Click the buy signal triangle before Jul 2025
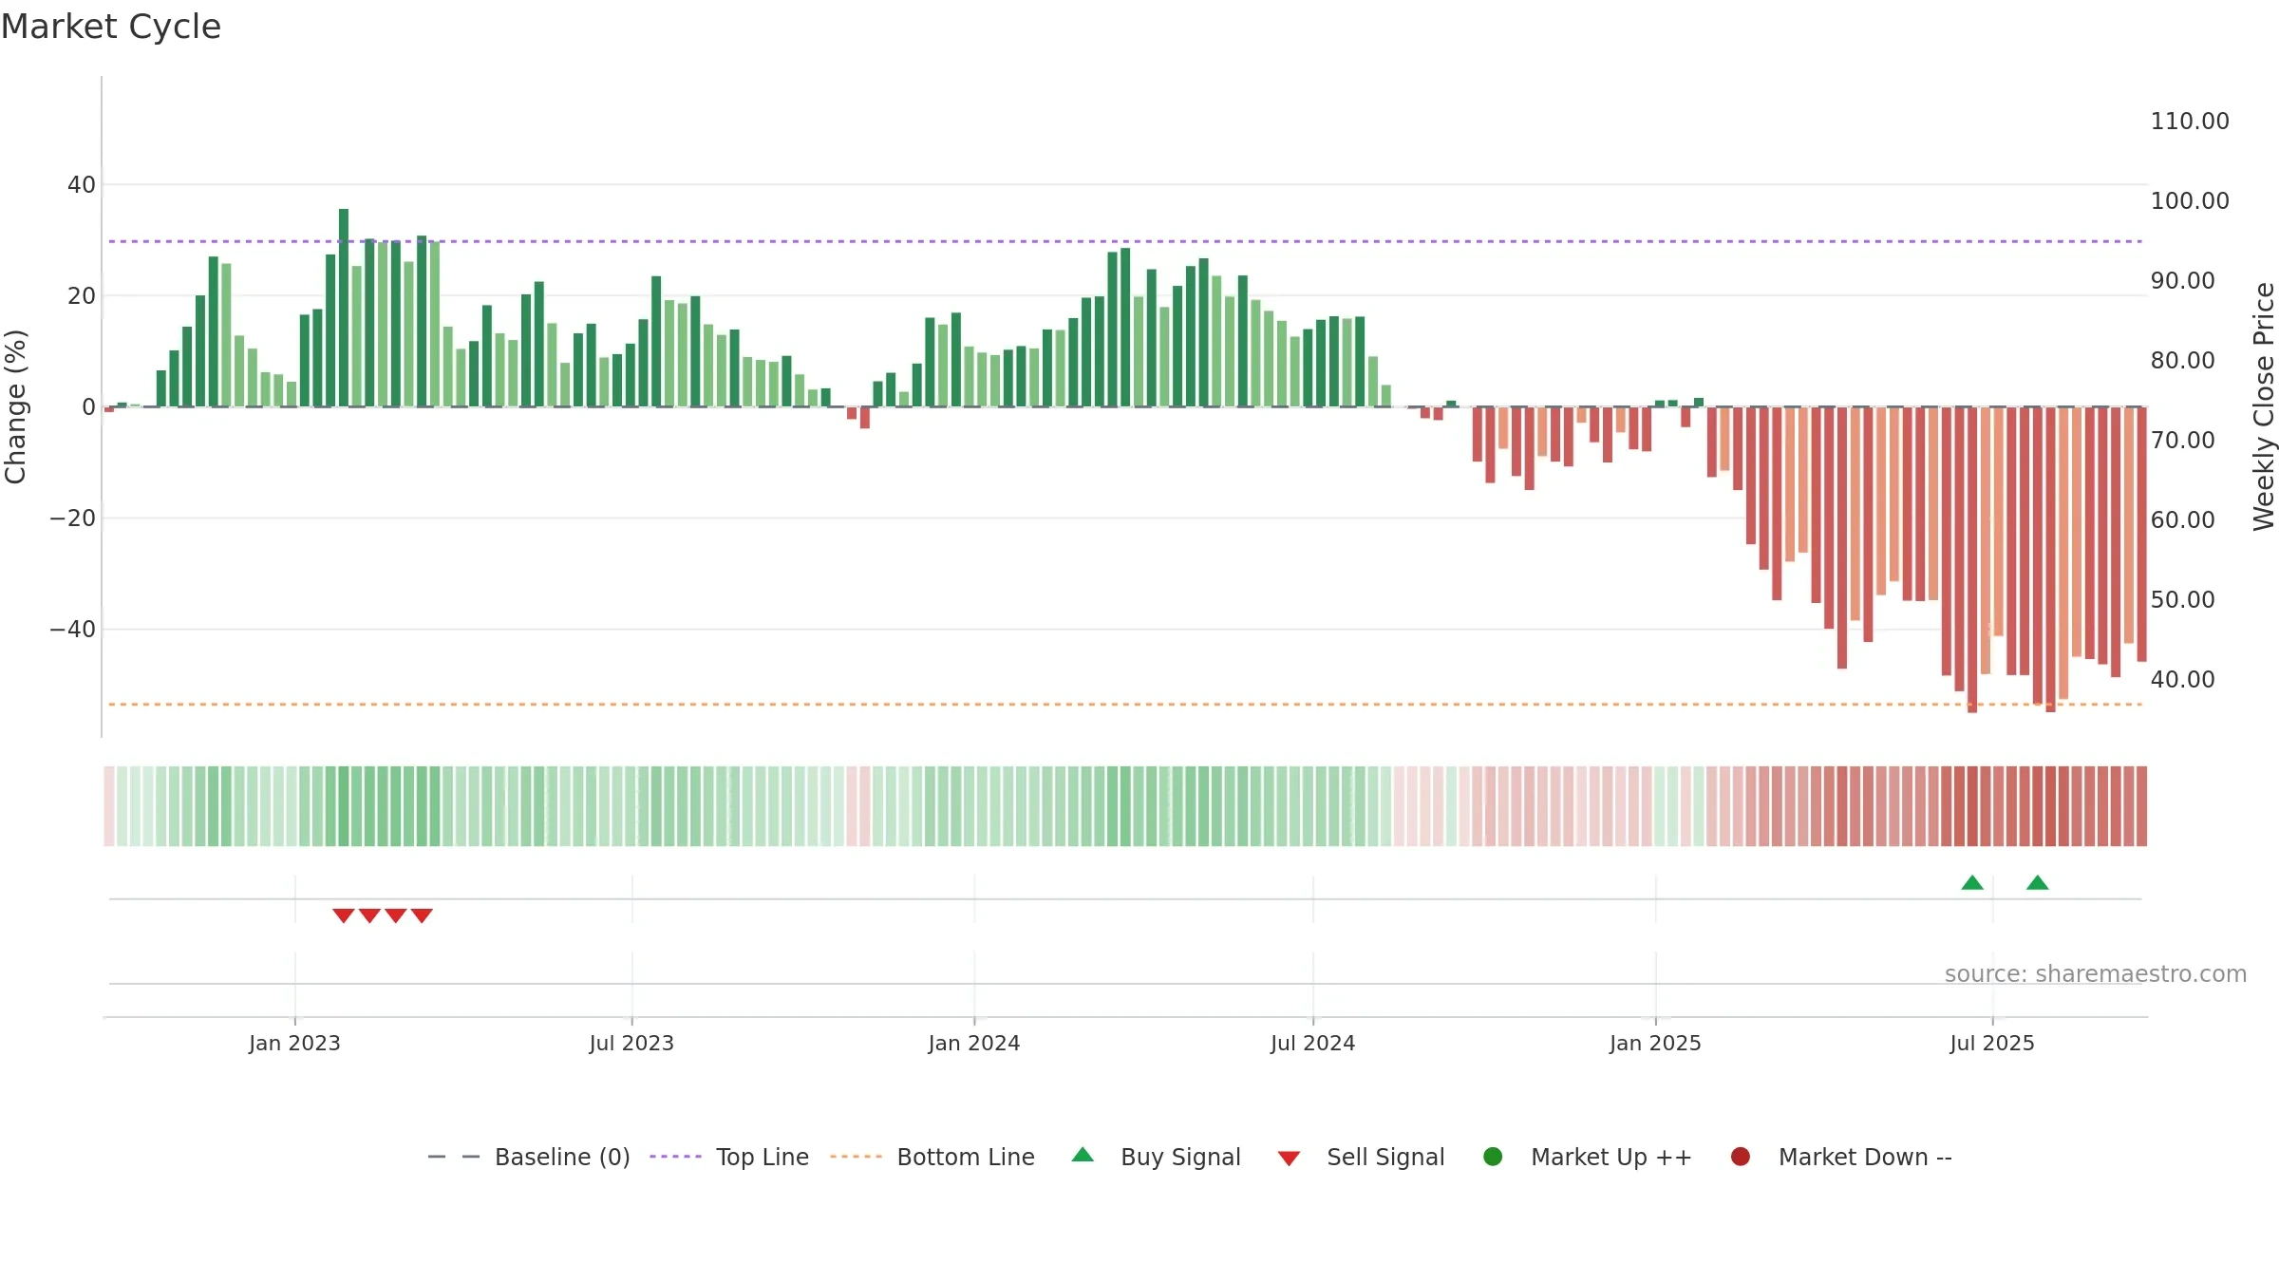 point(1972,882)
